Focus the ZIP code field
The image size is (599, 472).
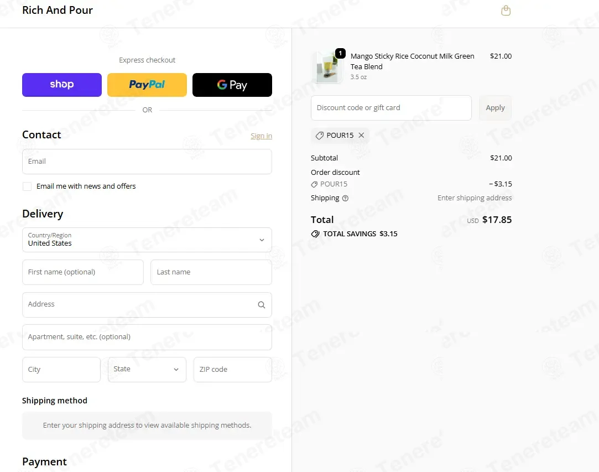click(233, 370)
